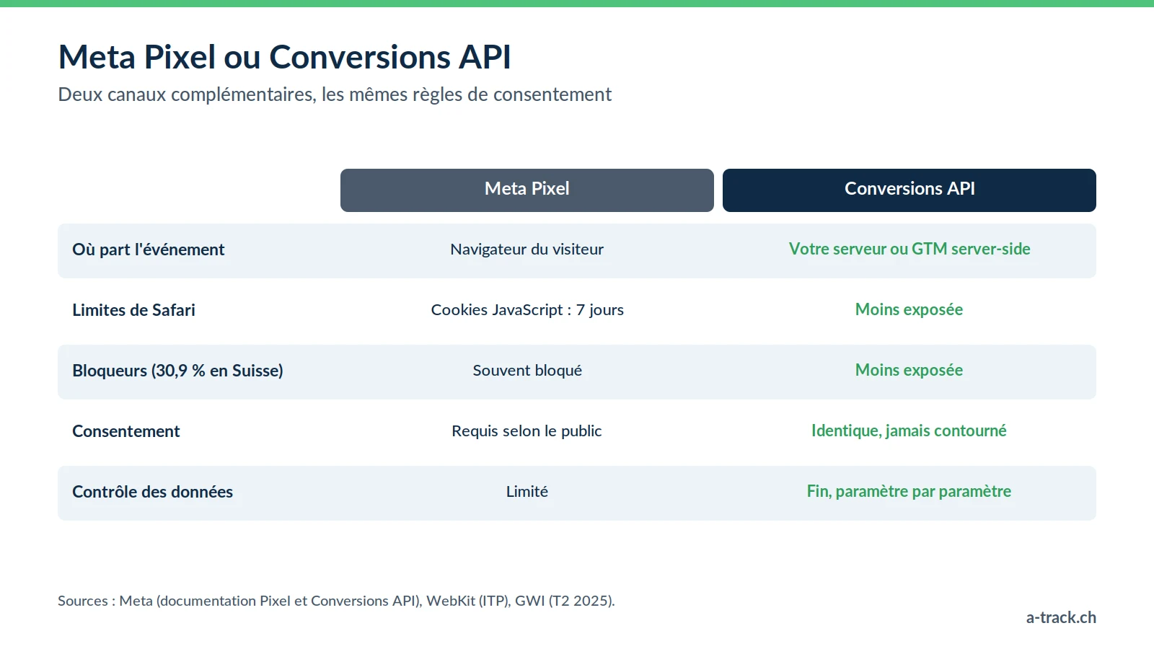Select the subtitle about deux canaux complémentaires
Screen dimensions: 1154x649
[335, 94]
